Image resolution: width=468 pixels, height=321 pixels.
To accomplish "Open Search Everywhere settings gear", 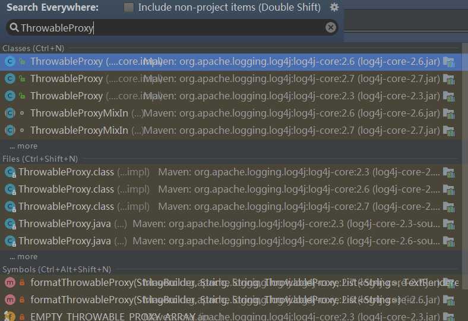I will [334, 7].
